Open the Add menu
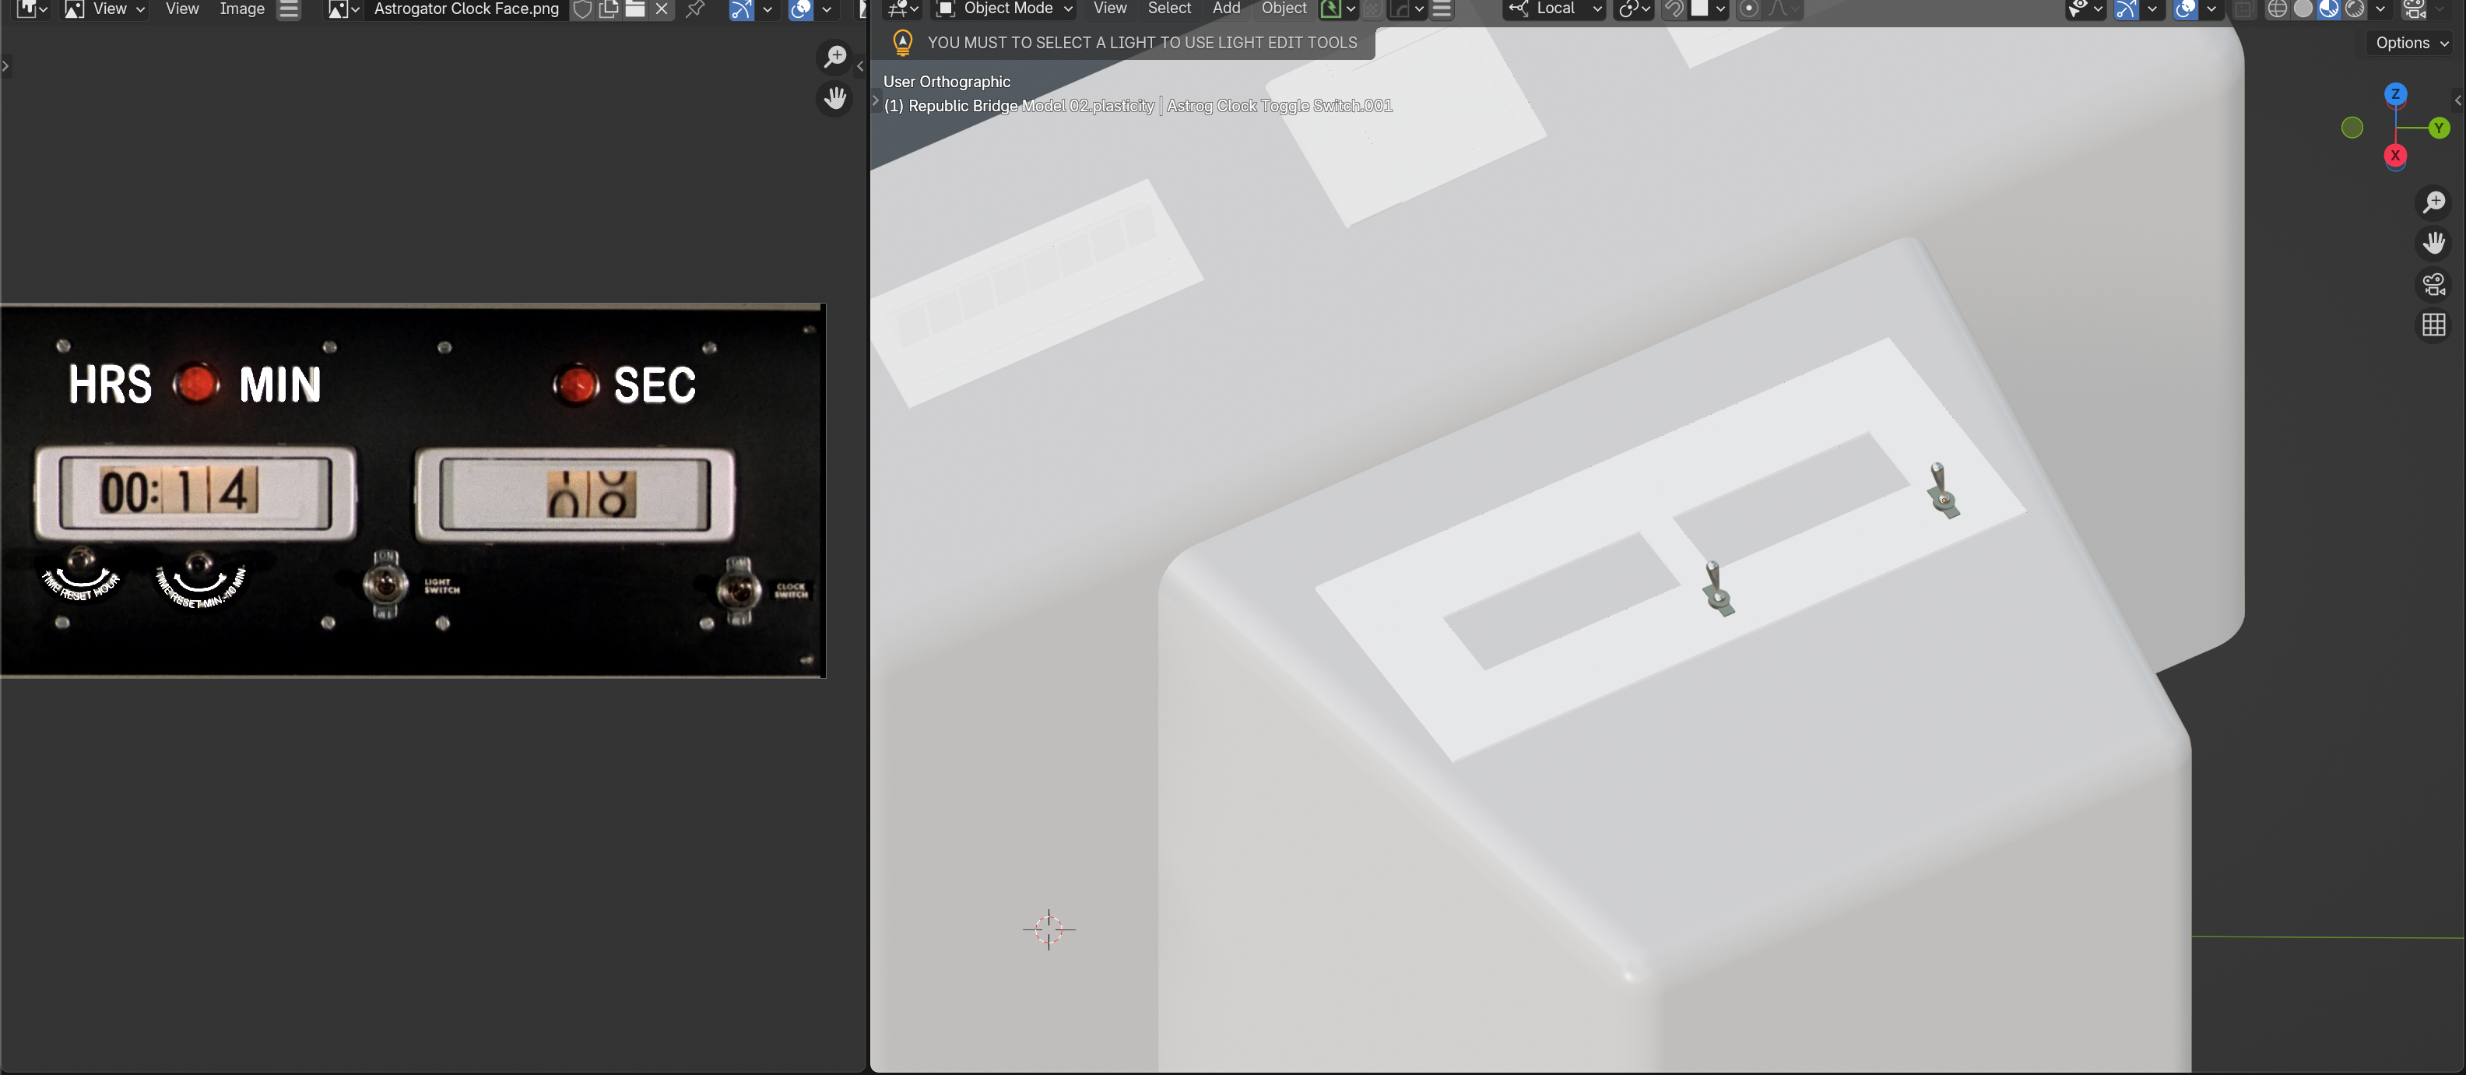This screenshot has height=1075, width=2466. tap(1226, 9)
